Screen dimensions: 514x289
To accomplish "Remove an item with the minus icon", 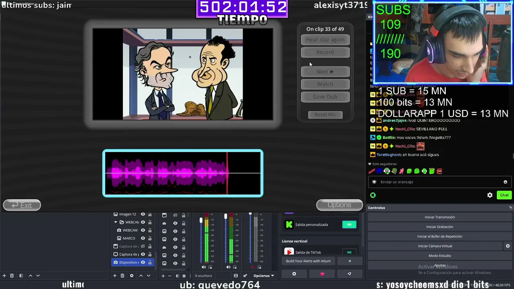I will (169, 276).
